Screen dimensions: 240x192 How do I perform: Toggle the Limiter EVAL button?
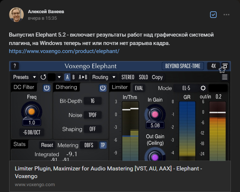pos(139,88)
